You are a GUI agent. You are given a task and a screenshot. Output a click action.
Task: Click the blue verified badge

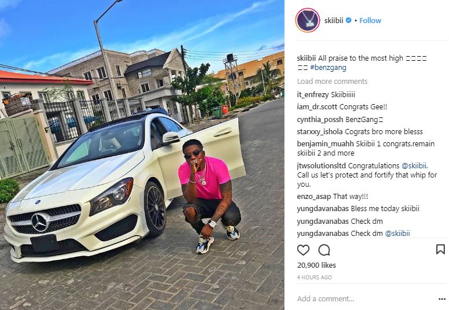tap(349, 20)
